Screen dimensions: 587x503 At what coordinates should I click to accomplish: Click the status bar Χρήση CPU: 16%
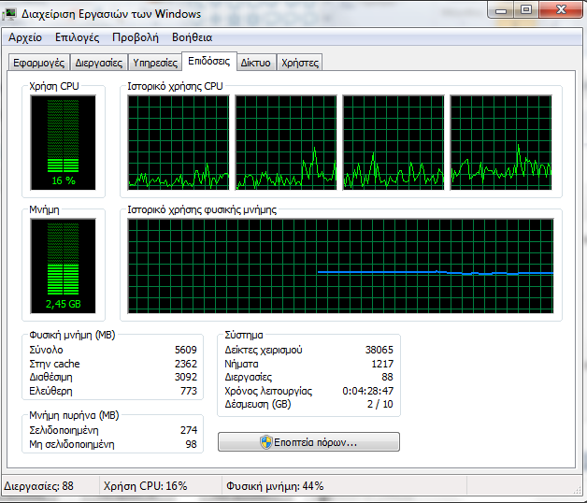(145, 486)
